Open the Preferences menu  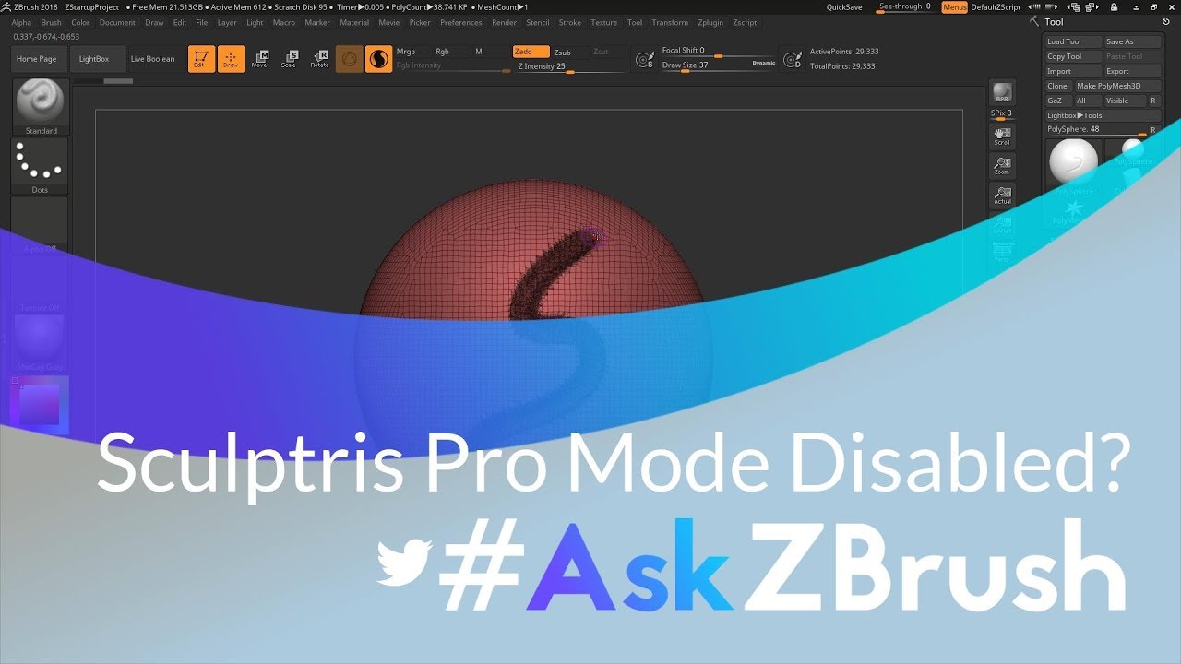click(460, 22)
